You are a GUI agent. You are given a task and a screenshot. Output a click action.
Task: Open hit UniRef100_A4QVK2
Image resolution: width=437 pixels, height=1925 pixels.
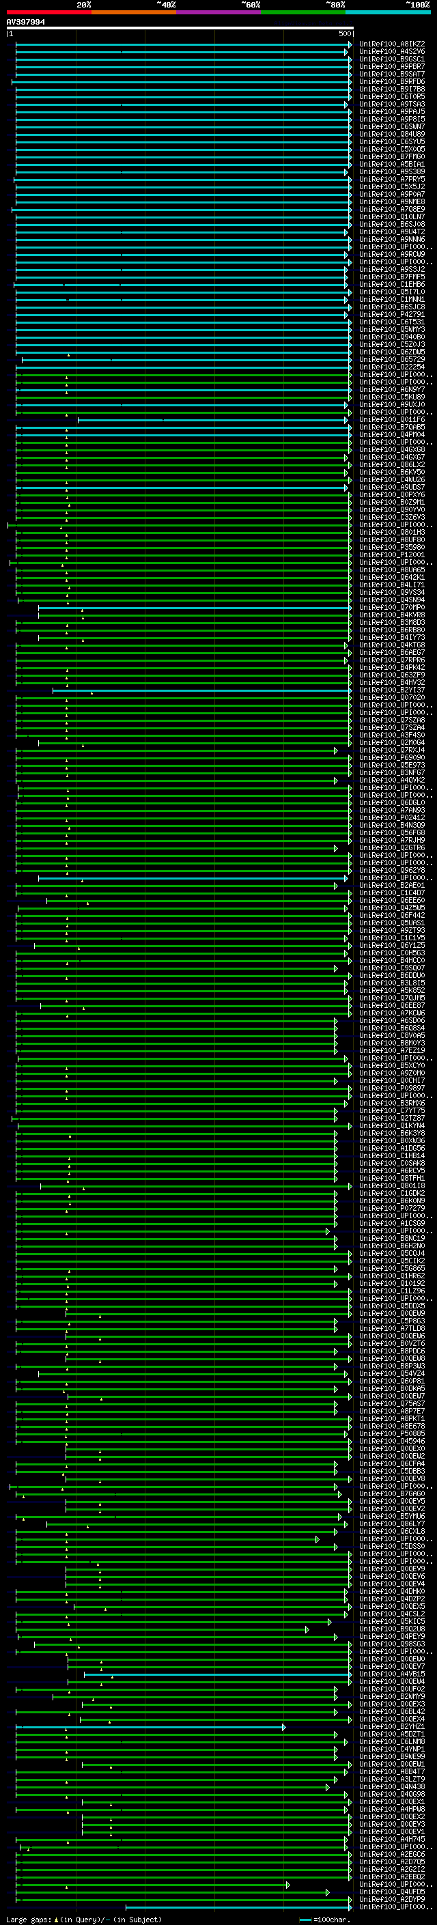(392, 780)
